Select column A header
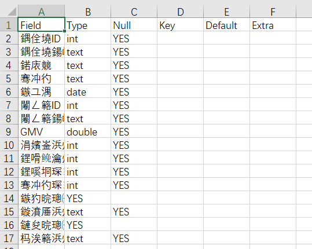Screen dimensions: 312x249 tap(42, 12)
